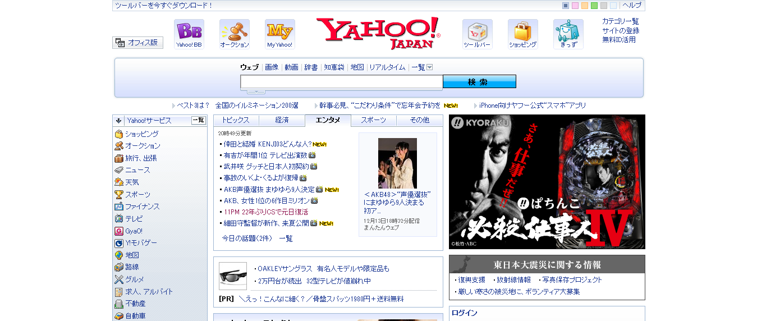
Task: Click the pull-down handle below the search box
Action: (x=256, y=91)
